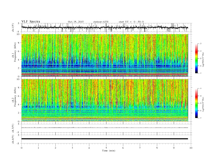Screen dimensions: 215x166
Task: Click the time axis tick label '3'
Action: click(x=72, y=148)
